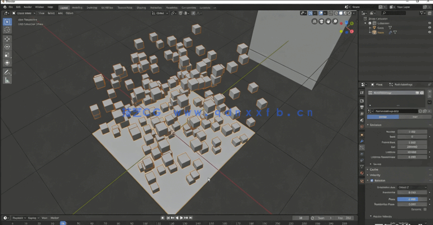Toggle the Collection exclude checkbox
The width and height of the screenshot is (433, 225).
pyautogui.click(x=370, y=23)
